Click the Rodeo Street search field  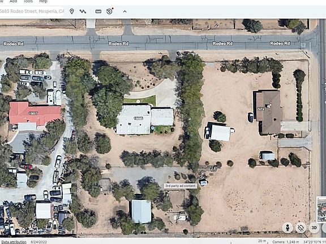click(32, 11)
